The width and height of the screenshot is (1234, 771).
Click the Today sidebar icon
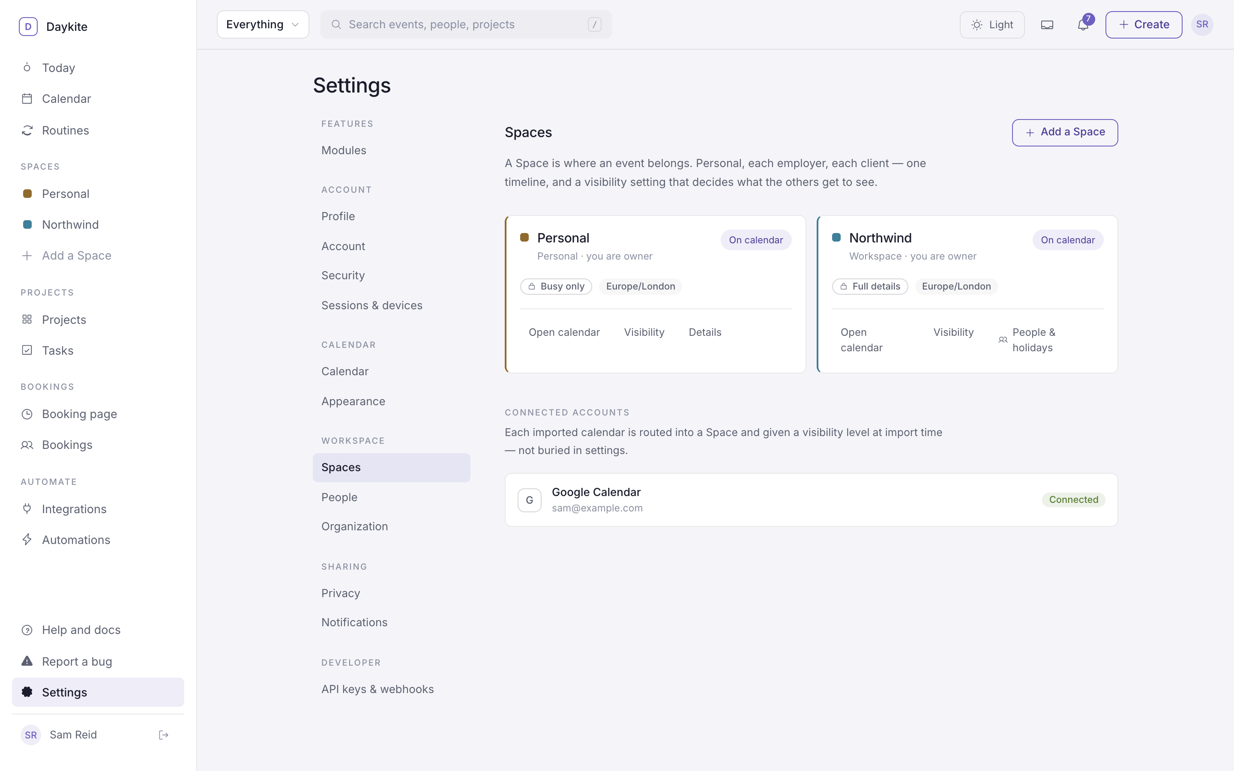(x=27, y=67)
